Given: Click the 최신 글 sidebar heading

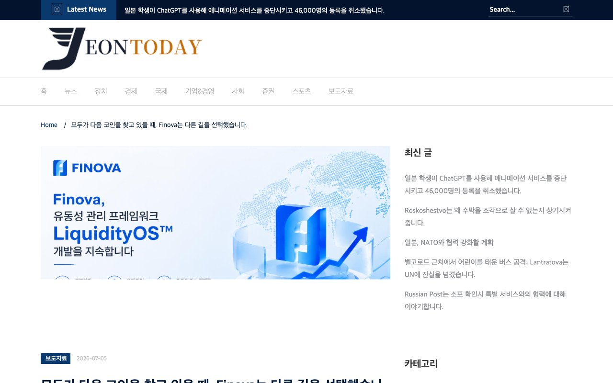Looking at the screenshot, I should (x=418, y=153).
